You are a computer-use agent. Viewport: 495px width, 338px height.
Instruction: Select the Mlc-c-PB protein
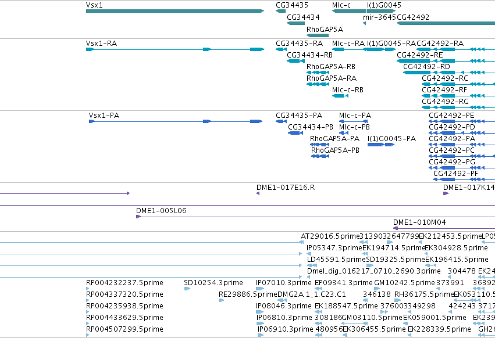pos(343,133)
